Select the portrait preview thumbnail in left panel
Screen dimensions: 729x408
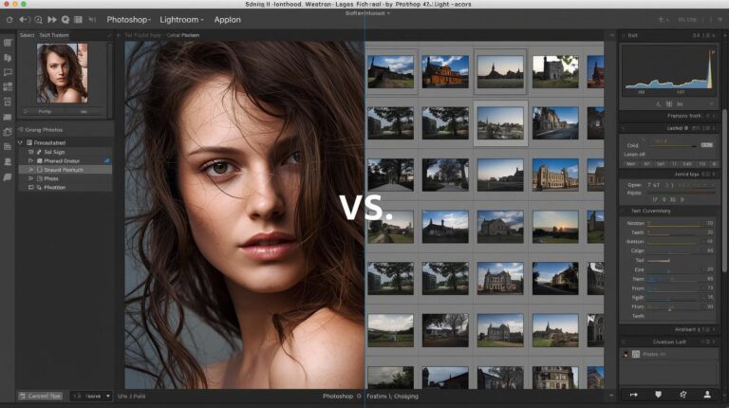pyautogui.click(x=62, y=72)
